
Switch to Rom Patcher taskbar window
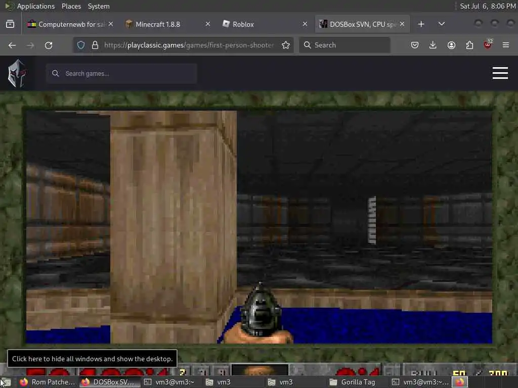(47, 382)
